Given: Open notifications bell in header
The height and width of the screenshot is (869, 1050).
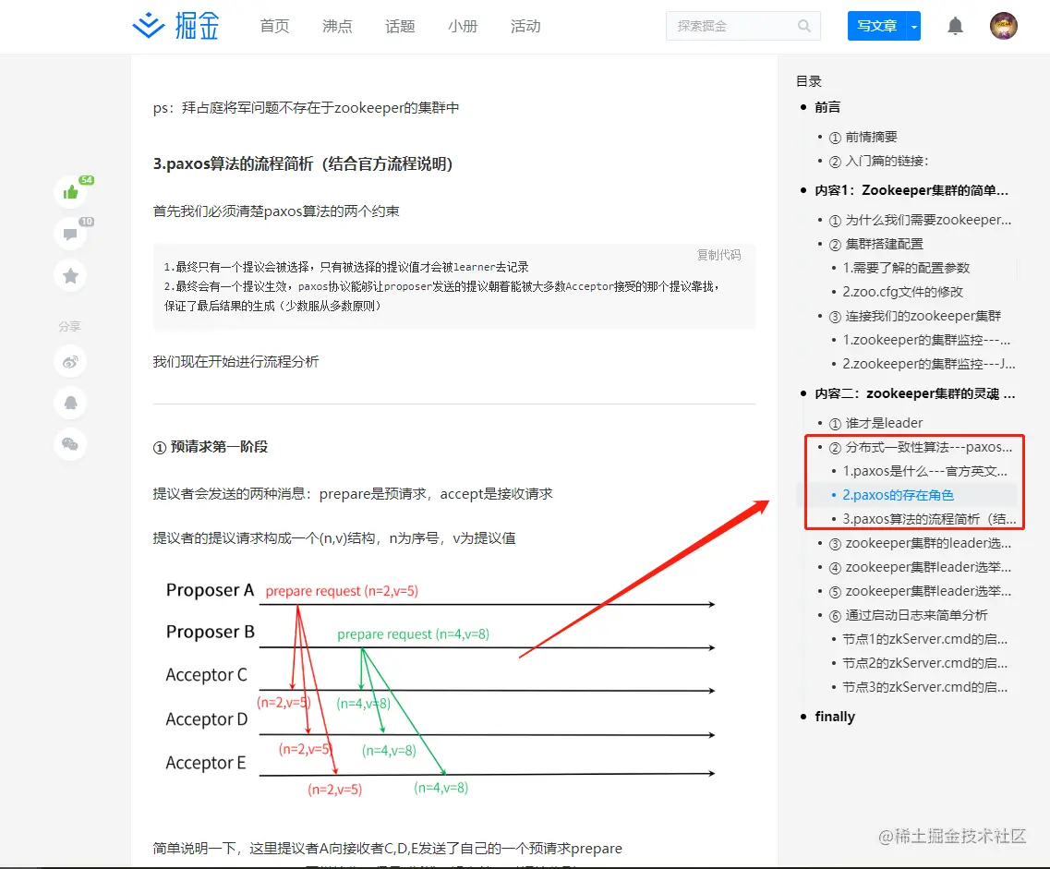Looking at the screenshot, I should tap(955, 26).
